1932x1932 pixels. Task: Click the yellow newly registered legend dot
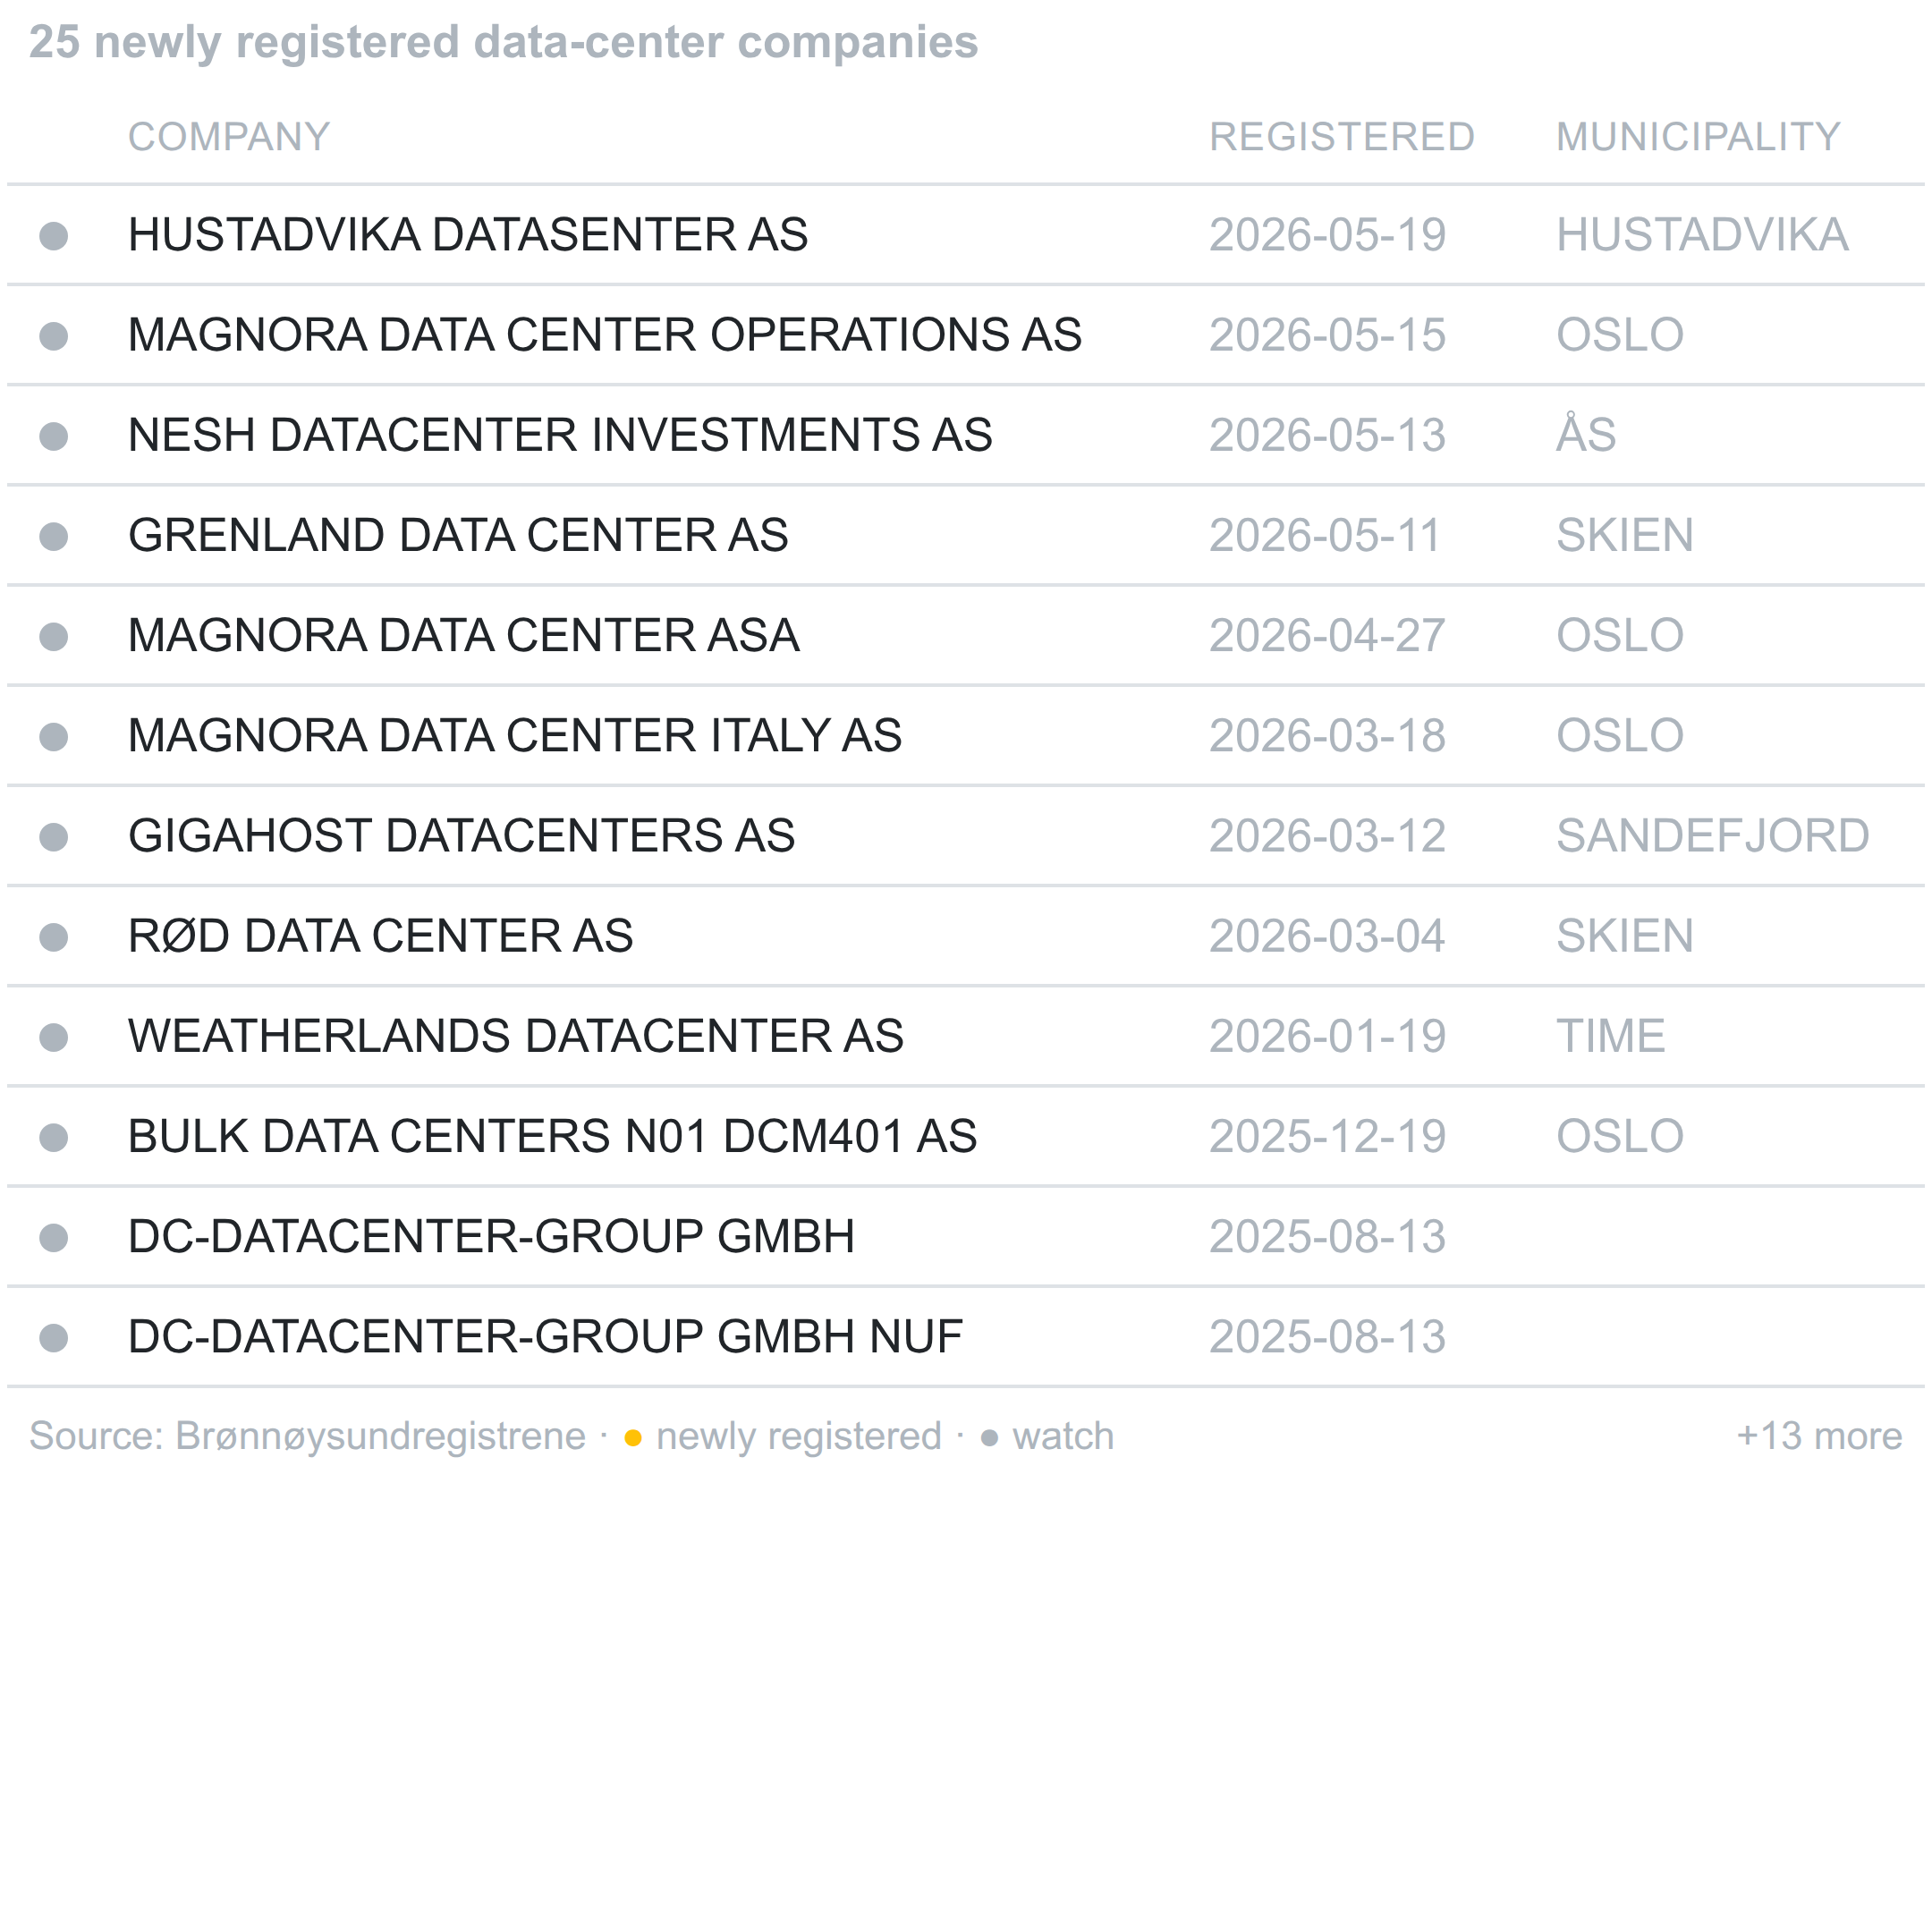pyautogui.click(x=633, y=1438)
